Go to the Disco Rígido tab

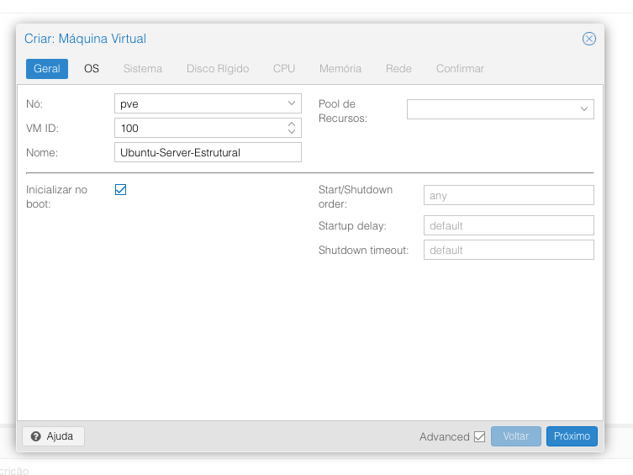tap(218, 69)
